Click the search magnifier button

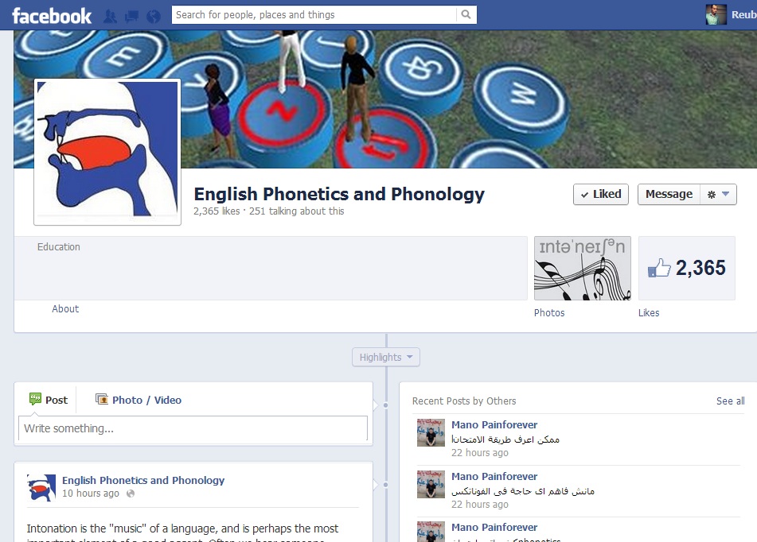coord(466,14)
